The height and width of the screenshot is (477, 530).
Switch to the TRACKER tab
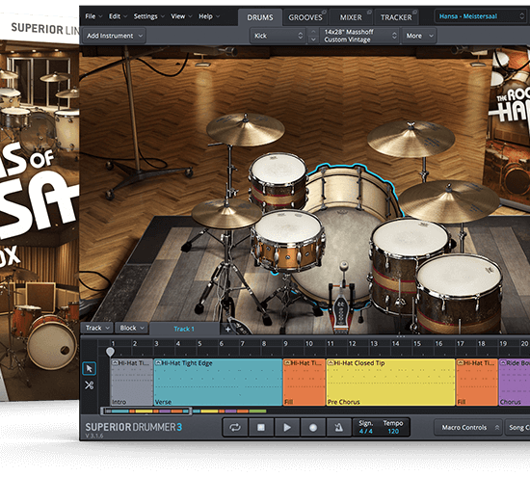click(396, 17)
